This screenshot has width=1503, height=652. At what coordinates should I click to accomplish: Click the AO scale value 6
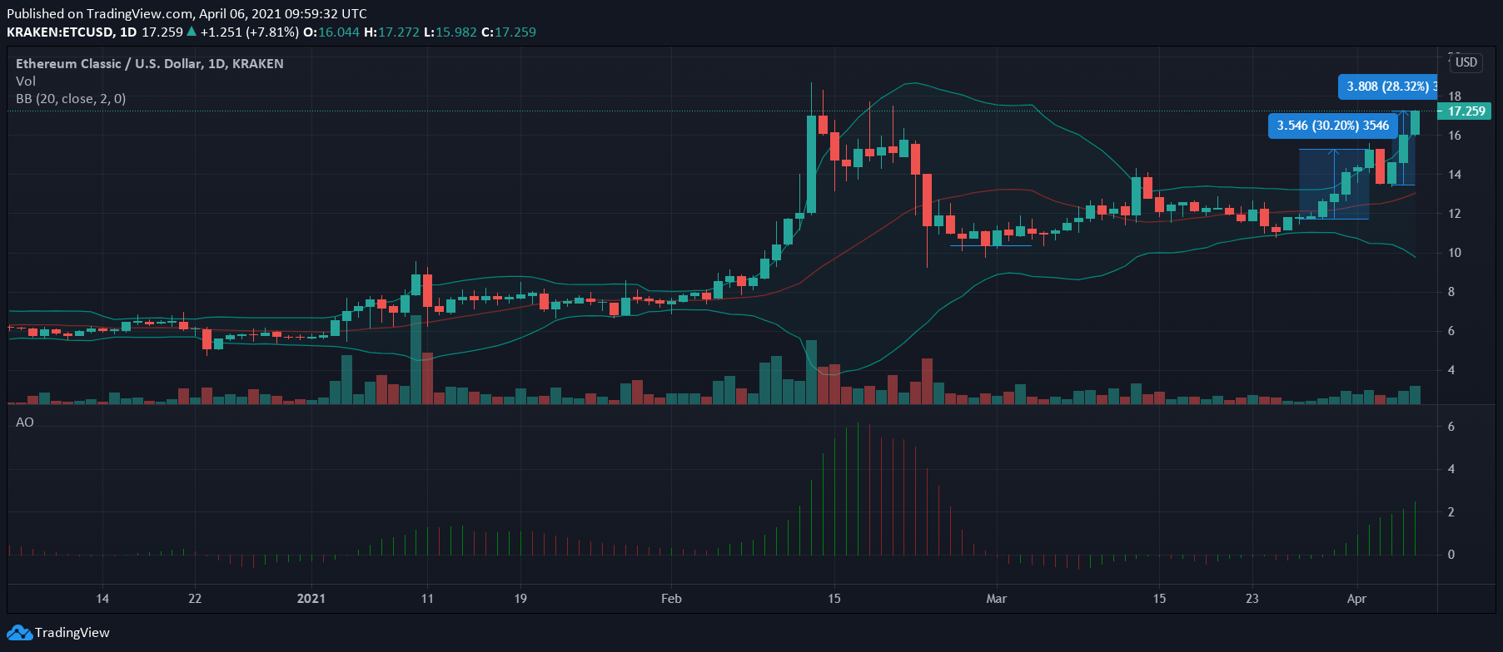click(x=1451, y=427)
